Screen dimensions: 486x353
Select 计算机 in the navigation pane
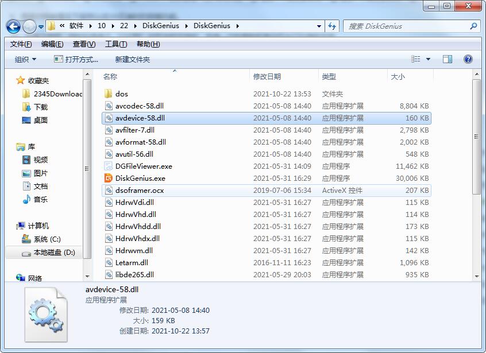tap(32, 226)
